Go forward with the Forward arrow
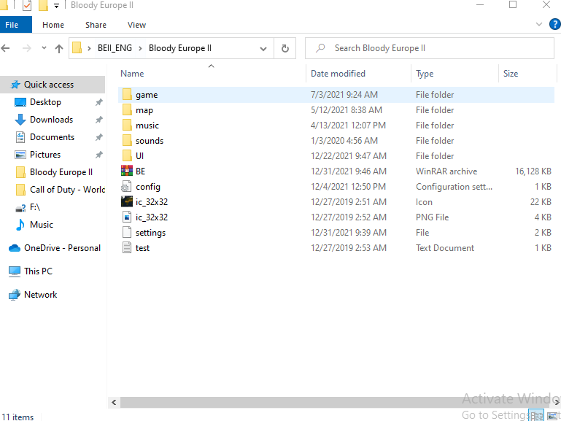This screenshot has height=421, width=561. (27, 48)
